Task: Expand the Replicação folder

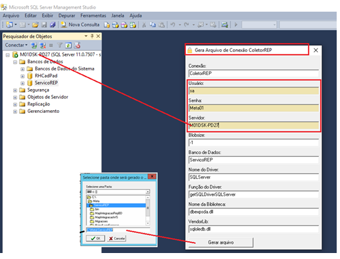Action: tap(15, 104)
